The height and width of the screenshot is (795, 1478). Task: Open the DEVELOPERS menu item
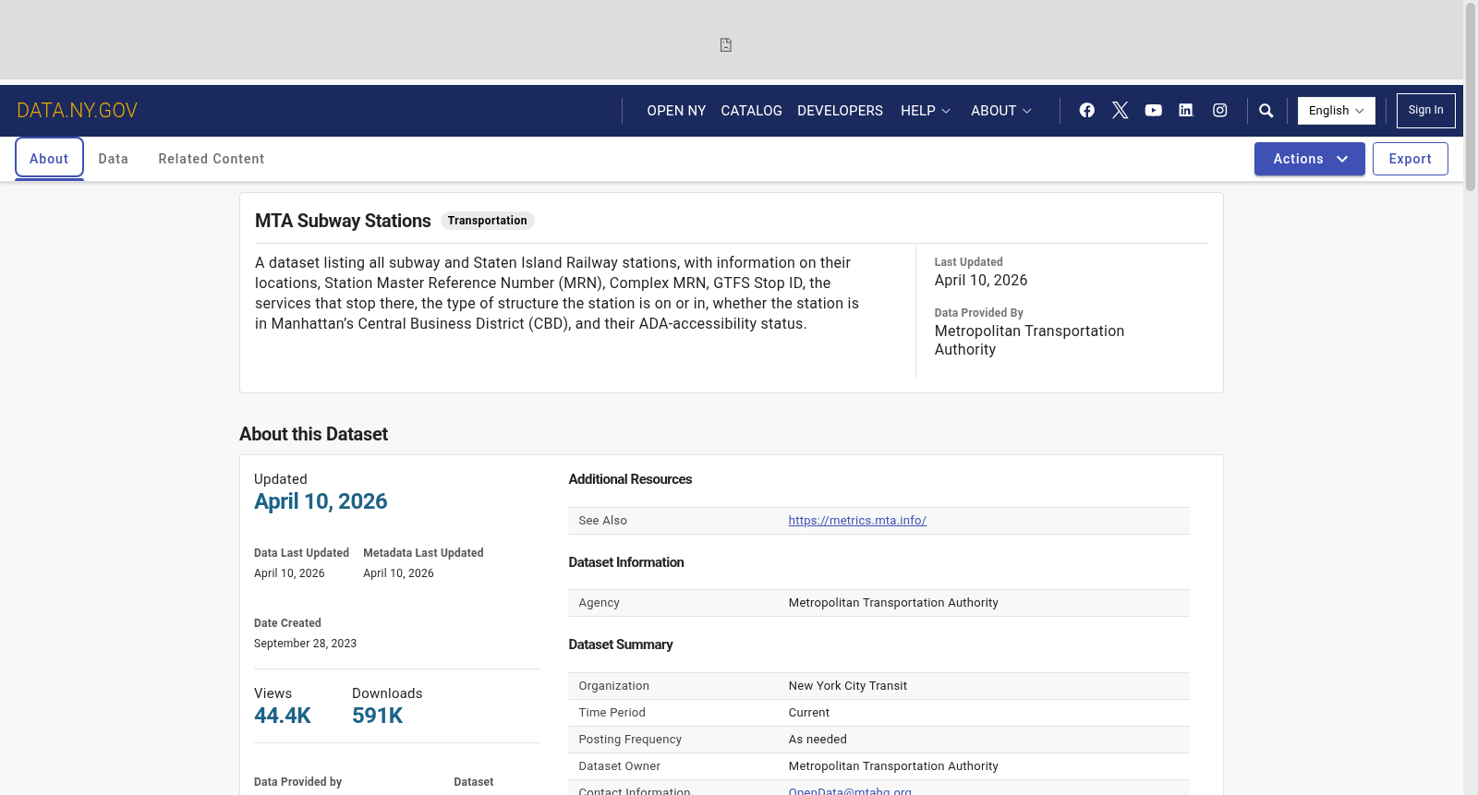coord(841,111)
